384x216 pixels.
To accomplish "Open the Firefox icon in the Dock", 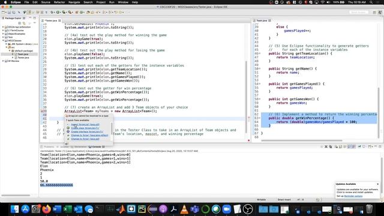I will 46,209.
